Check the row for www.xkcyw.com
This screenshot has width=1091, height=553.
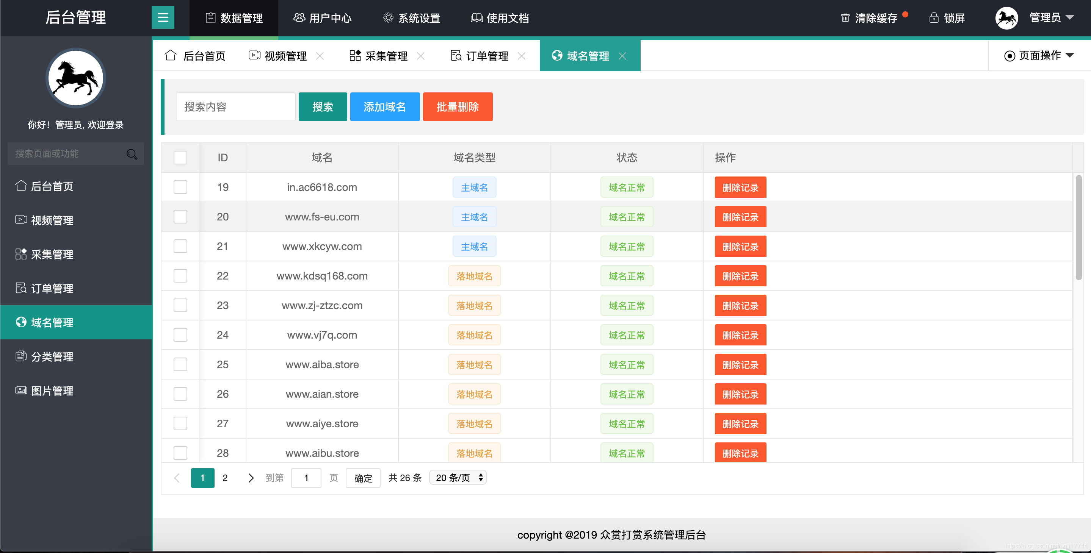point(180,246)
